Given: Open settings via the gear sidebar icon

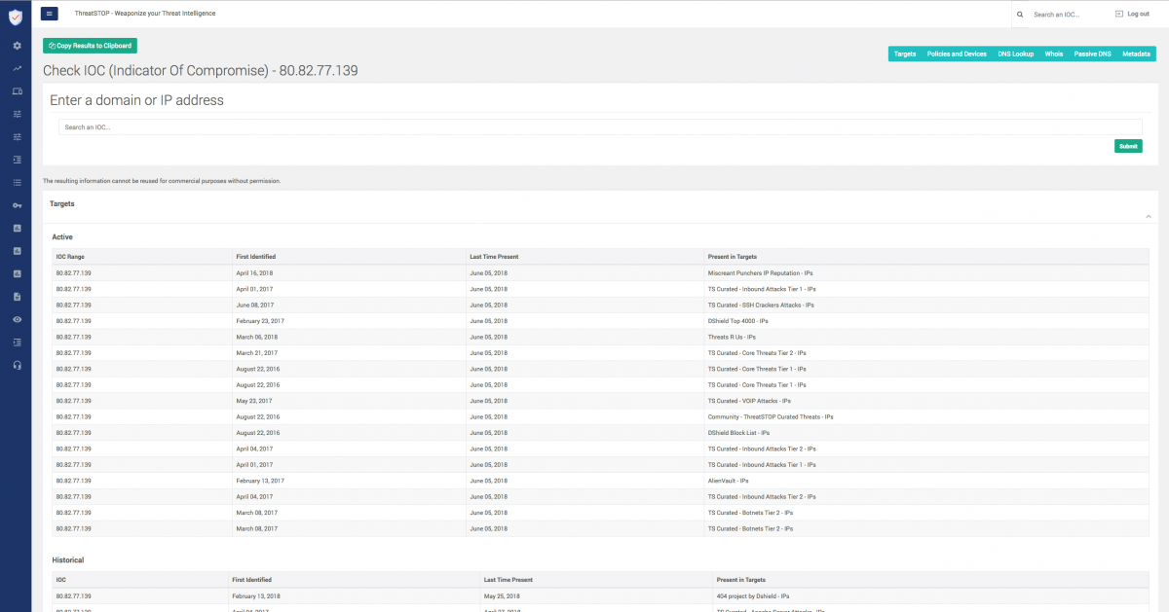Looking at the screenshot, I should [17, 46].
